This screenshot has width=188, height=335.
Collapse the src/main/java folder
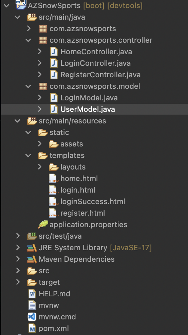click(17, 17)
